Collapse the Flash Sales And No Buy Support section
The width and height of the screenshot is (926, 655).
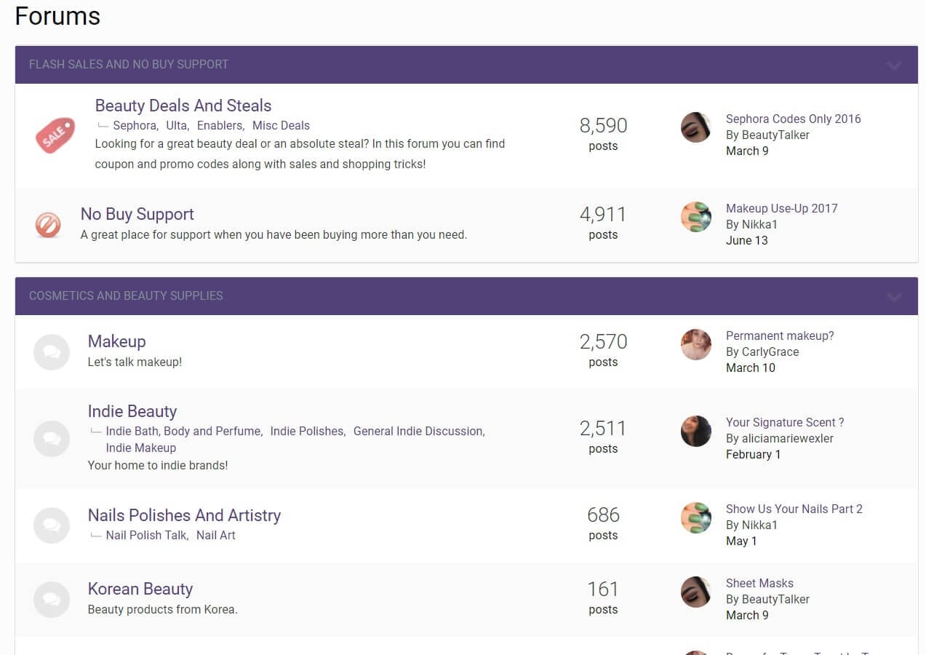[894, 65]
